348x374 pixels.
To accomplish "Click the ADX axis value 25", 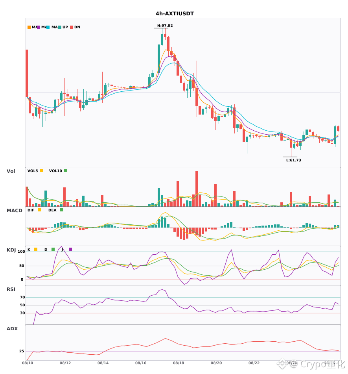I will pyautogui.click(x=22, y=351).
